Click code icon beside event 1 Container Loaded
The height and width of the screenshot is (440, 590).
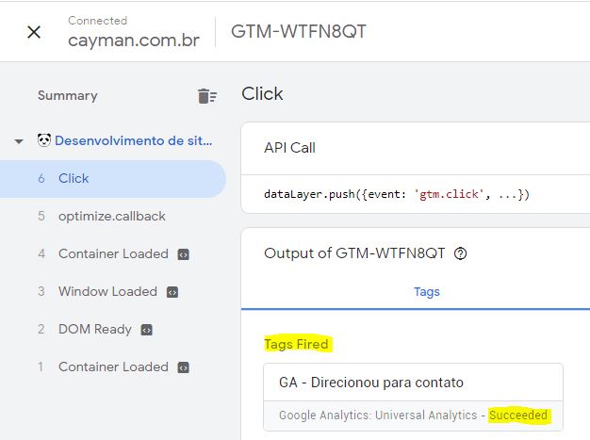183,367
